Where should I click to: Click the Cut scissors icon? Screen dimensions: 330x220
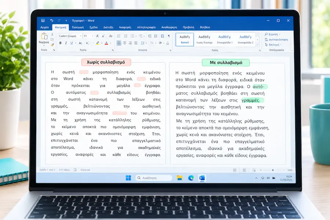[52, 34]
